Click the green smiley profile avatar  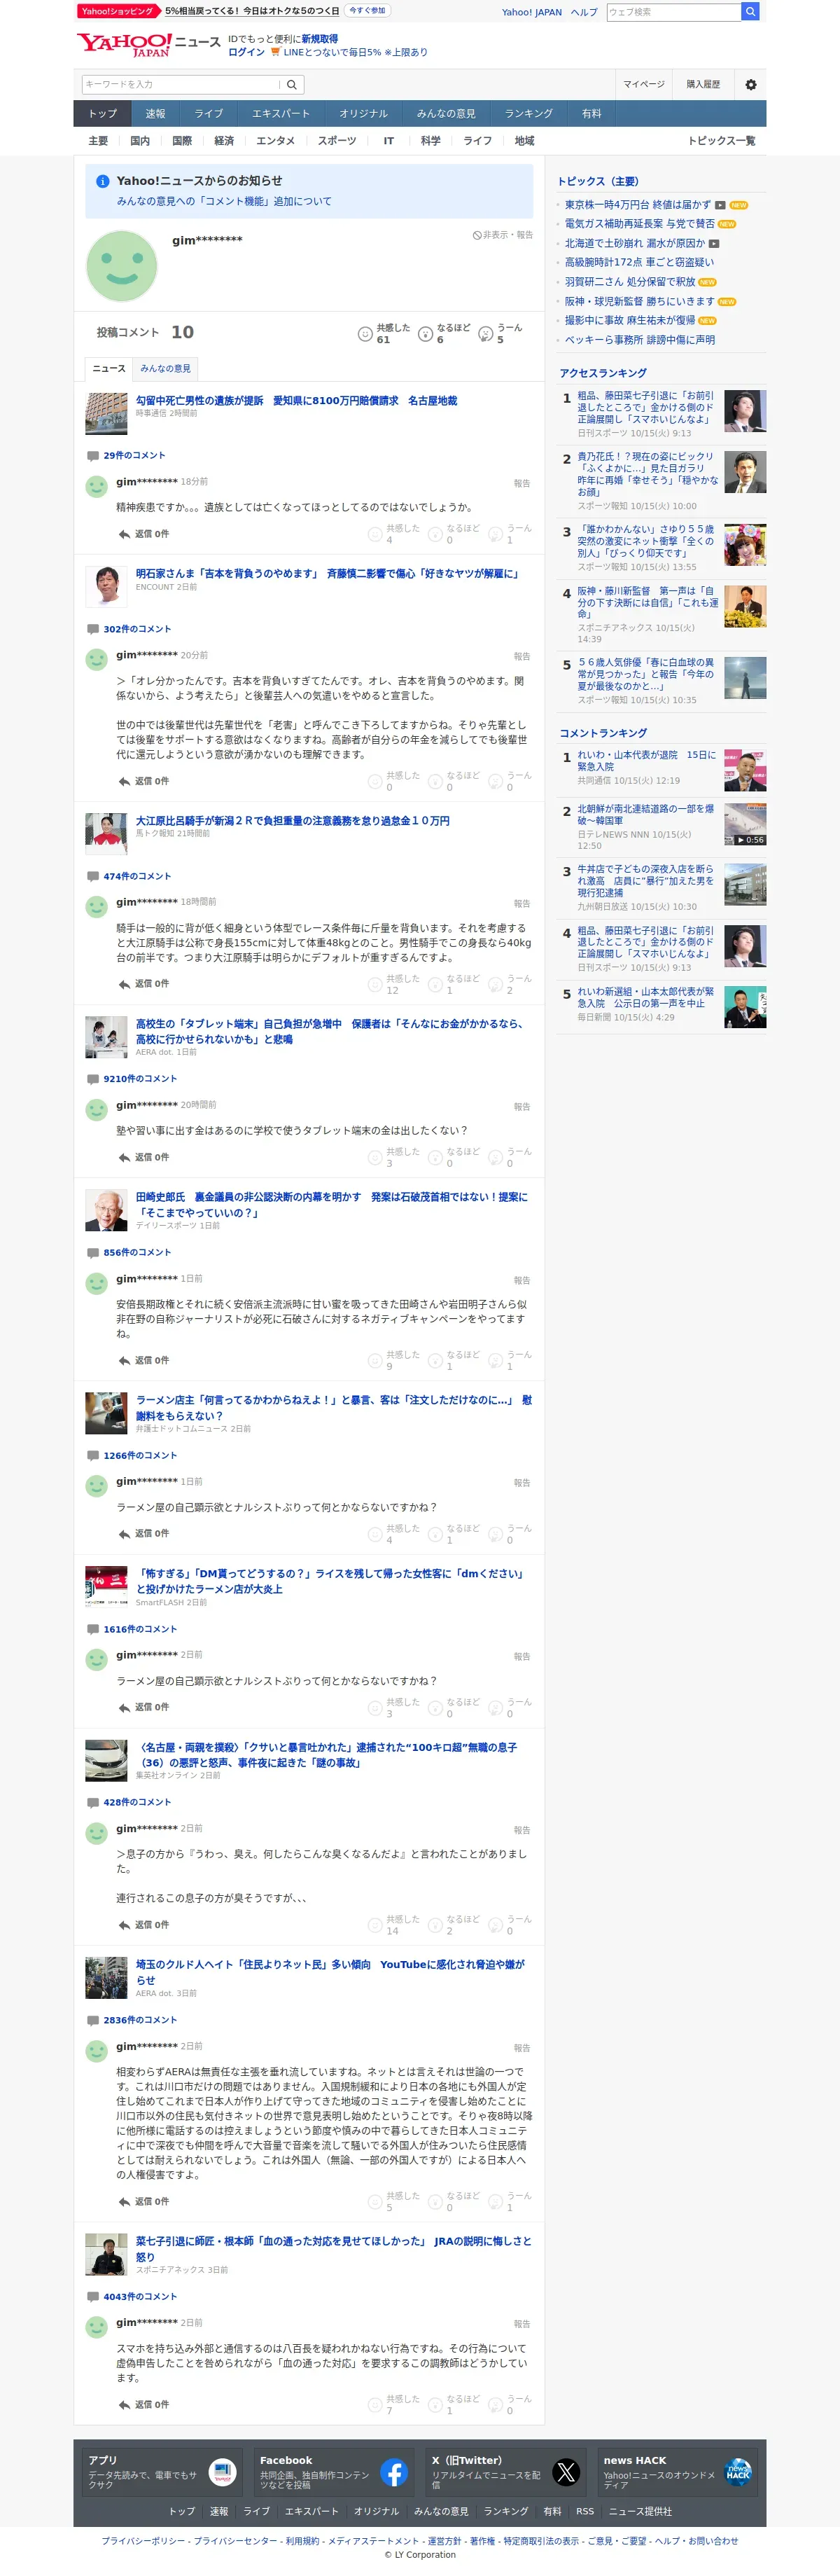click(x=122, y=266)
